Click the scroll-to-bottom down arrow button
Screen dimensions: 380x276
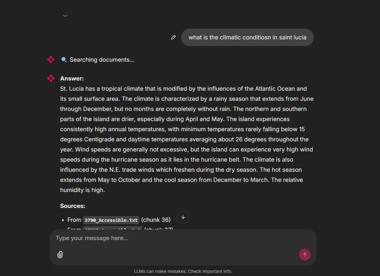click(183, 217)
